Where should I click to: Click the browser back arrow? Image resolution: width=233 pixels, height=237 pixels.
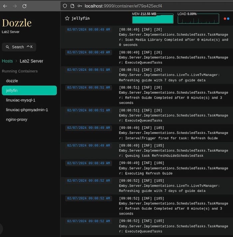pos(5,6)
